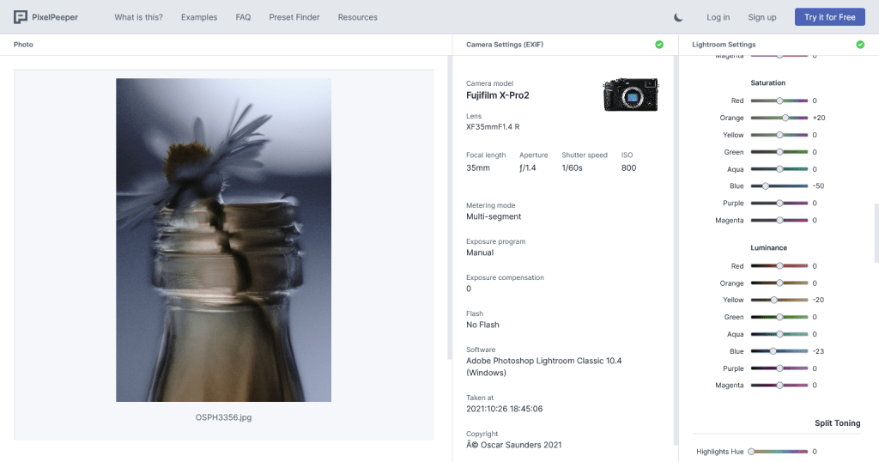This screenshot has width=879, height=462.
Task: Click the Yellow luminance slider
Action: pos(779,300)
